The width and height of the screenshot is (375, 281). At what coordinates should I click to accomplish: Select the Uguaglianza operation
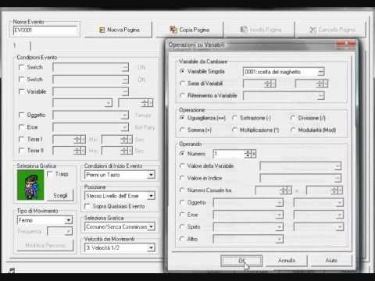[x=182, y=118]
